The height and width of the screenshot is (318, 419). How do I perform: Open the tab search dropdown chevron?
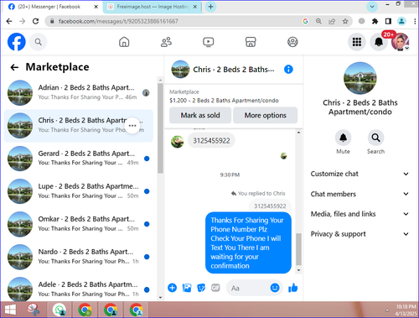(x=372, y=7)
